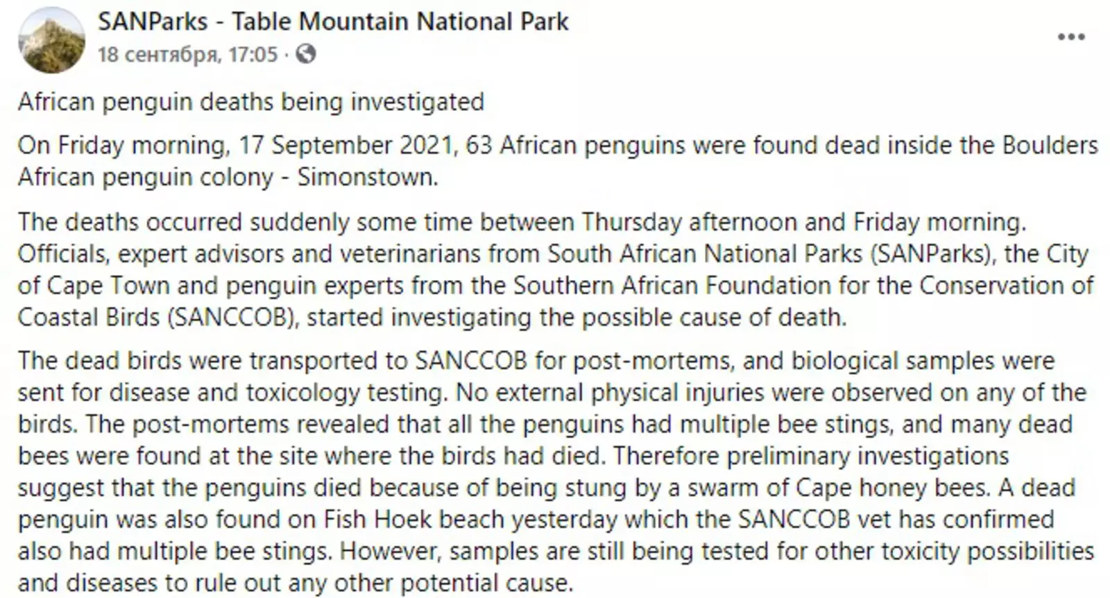The width and height of the screenshot is (1110, 598).
Task: Open SANParks - Table Mountain National Park page
Action: click(333, 21)
